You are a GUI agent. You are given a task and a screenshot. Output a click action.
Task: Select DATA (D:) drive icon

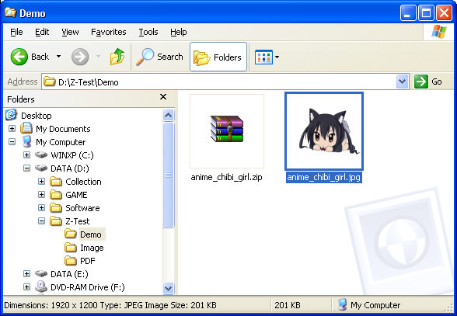click(x=41, y=168)
